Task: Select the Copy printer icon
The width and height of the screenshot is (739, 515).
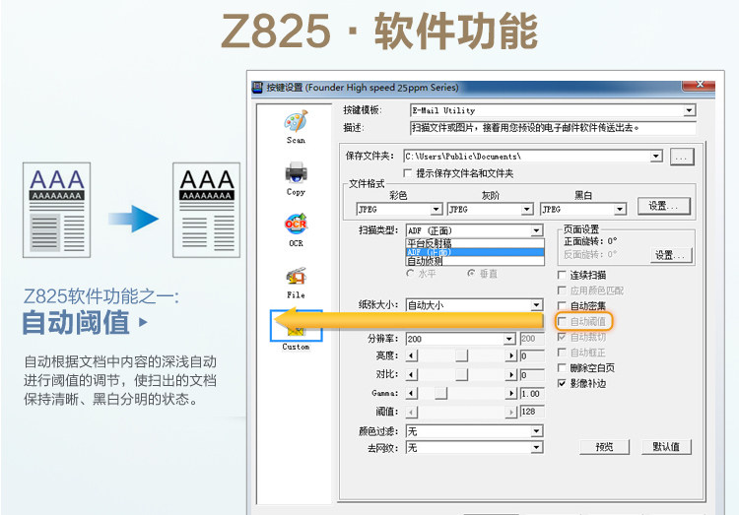Action: 296,173
